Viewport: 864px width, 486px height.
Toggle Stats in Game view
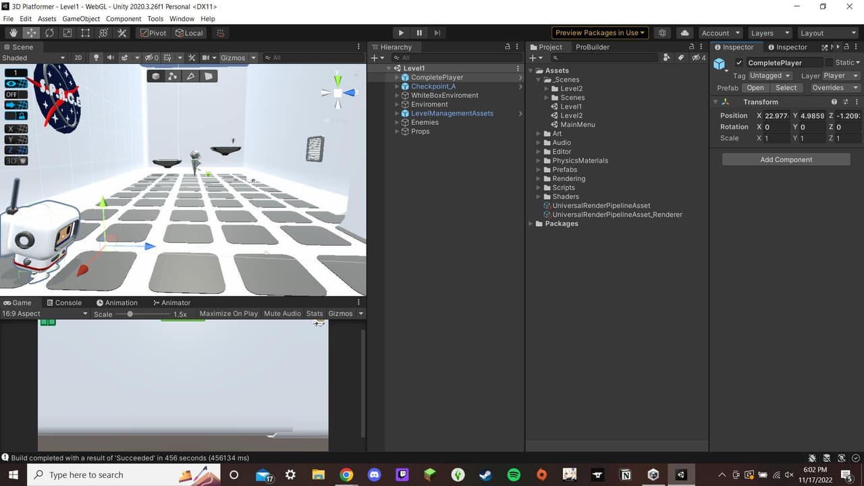point(315,313)
